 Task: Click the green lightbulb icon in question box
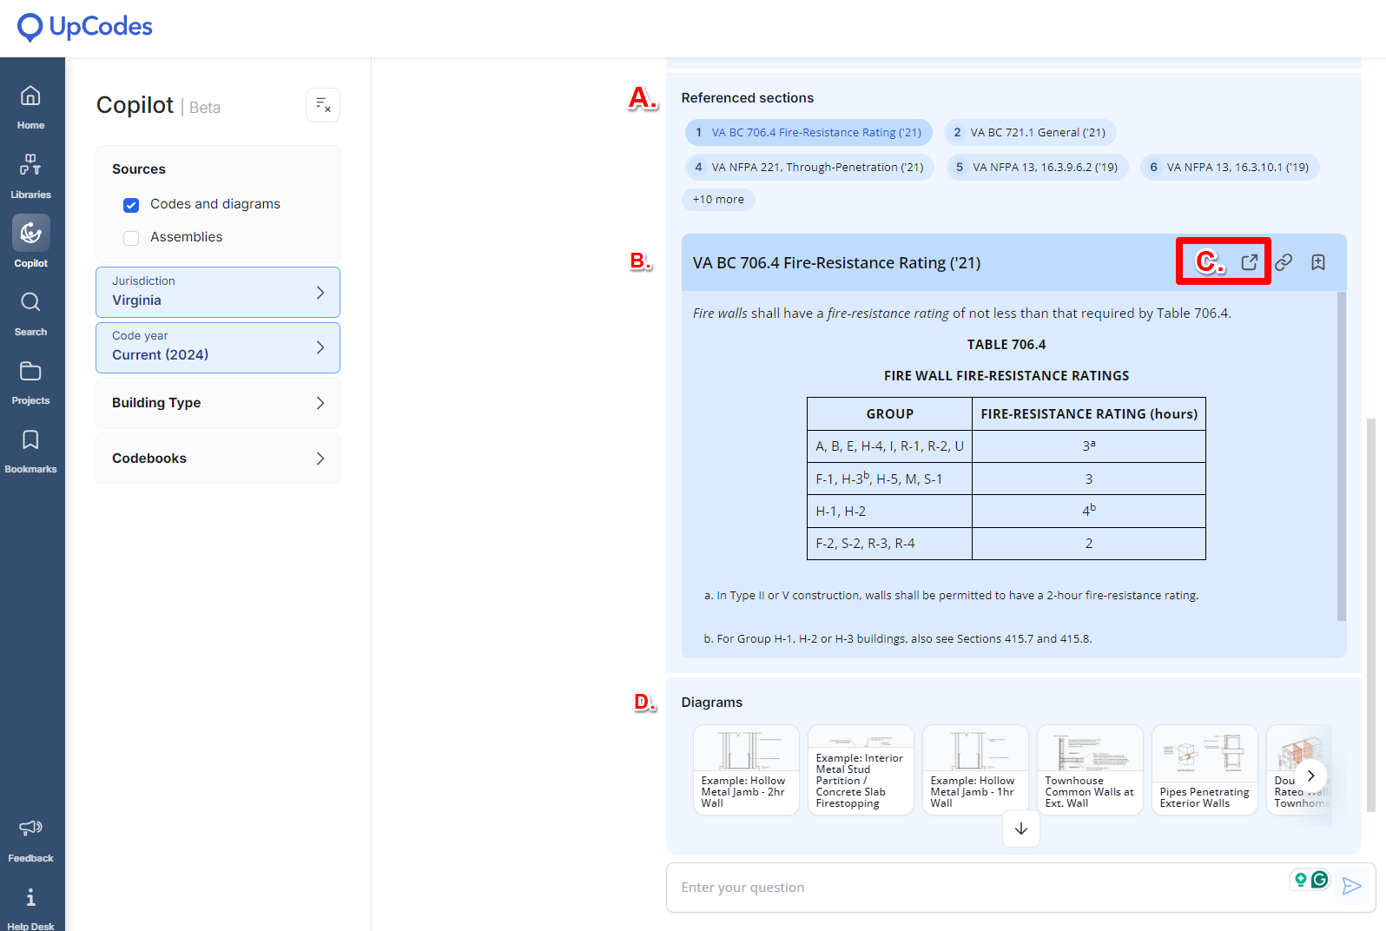point(1300,880)
